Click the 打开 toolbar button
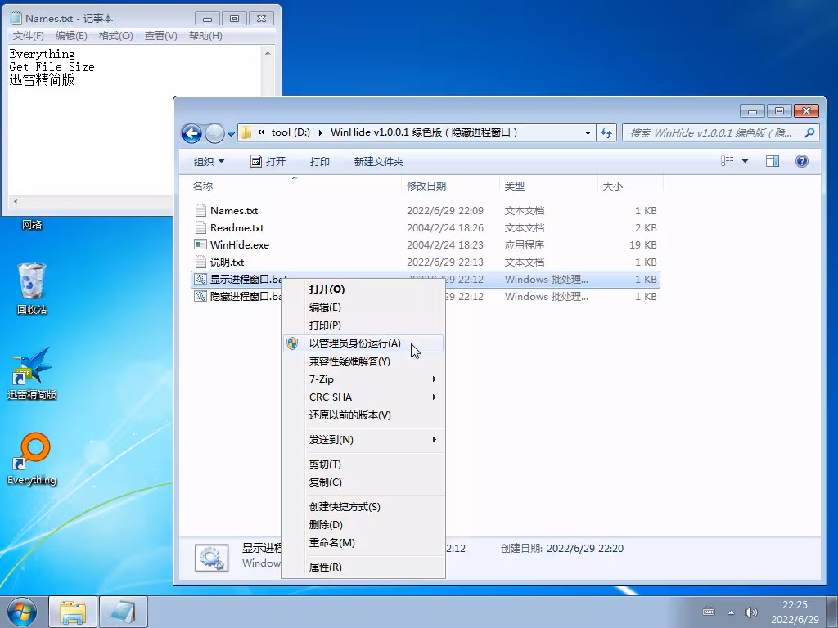The image size is (838, 628). click(x=268, y=161)
